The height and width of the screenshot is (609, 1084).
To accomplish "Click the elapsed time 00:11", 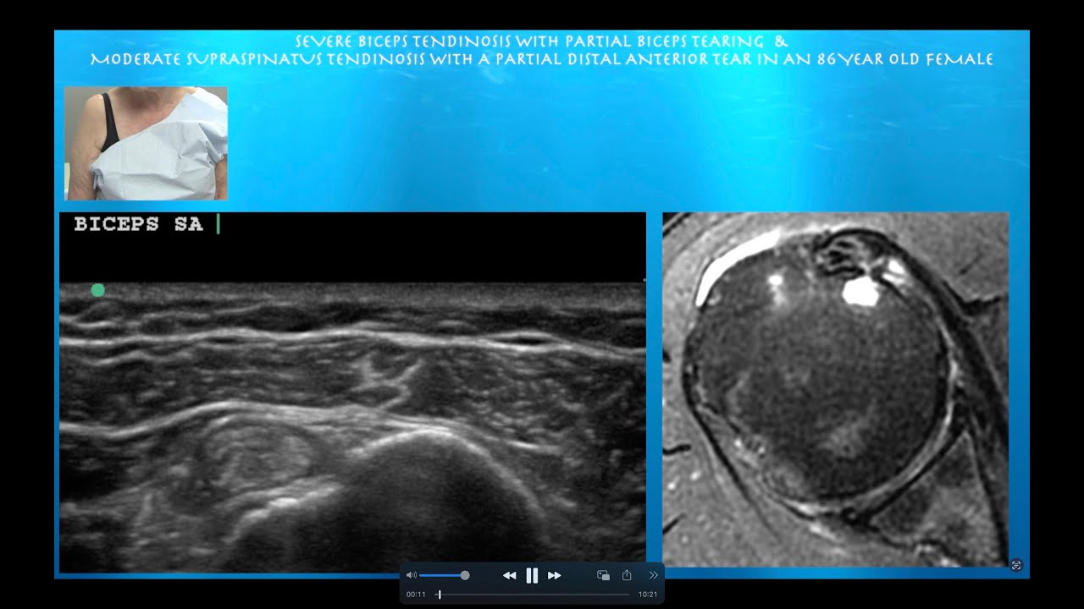I will click(x=416, y=595).
